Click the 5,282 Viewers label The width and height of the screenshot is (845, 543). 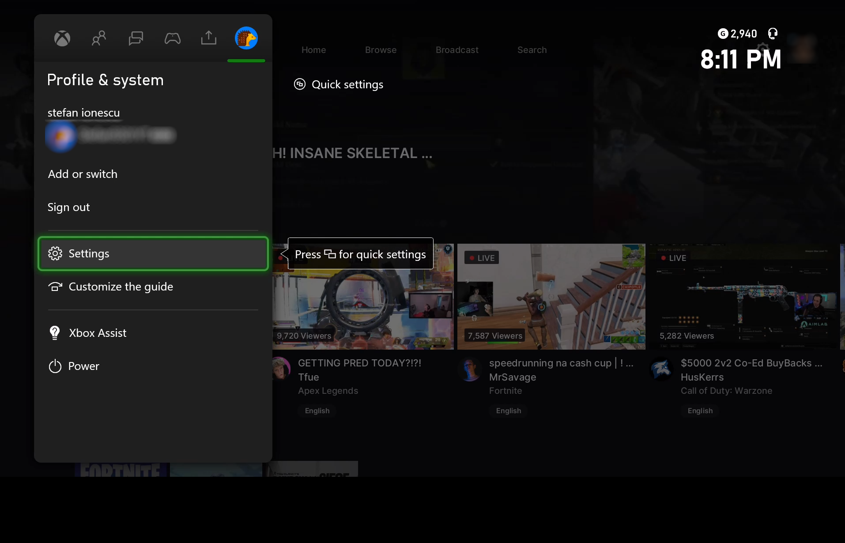[x=687, y=336]
